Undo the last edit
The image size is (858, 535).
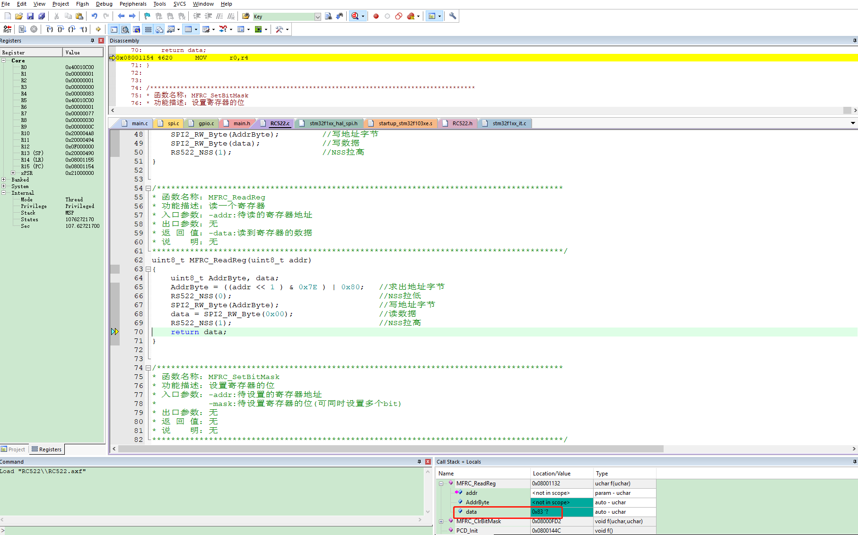tap(95, 16)
